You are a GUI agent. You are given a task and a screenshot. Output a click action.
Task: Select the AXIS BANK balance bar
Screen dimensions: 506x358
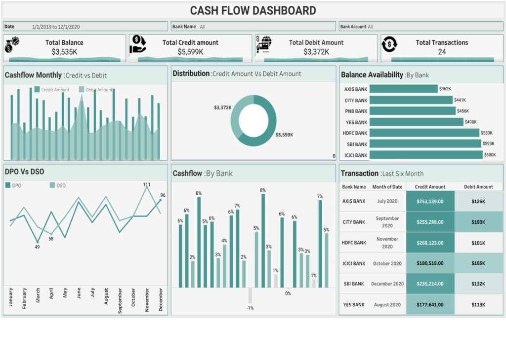pyautogui.click(x=404, y=89)
